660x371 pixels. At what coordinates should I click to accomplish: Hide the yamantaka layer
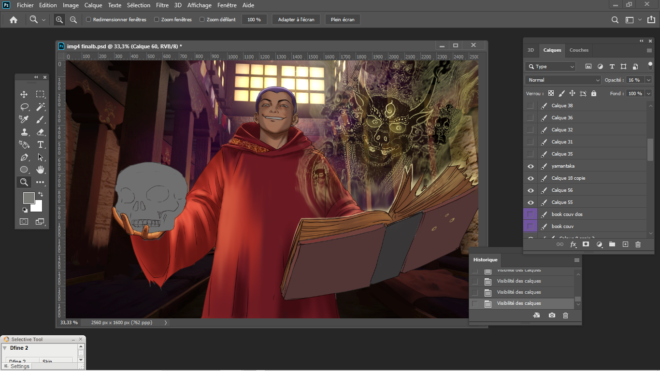531,166
